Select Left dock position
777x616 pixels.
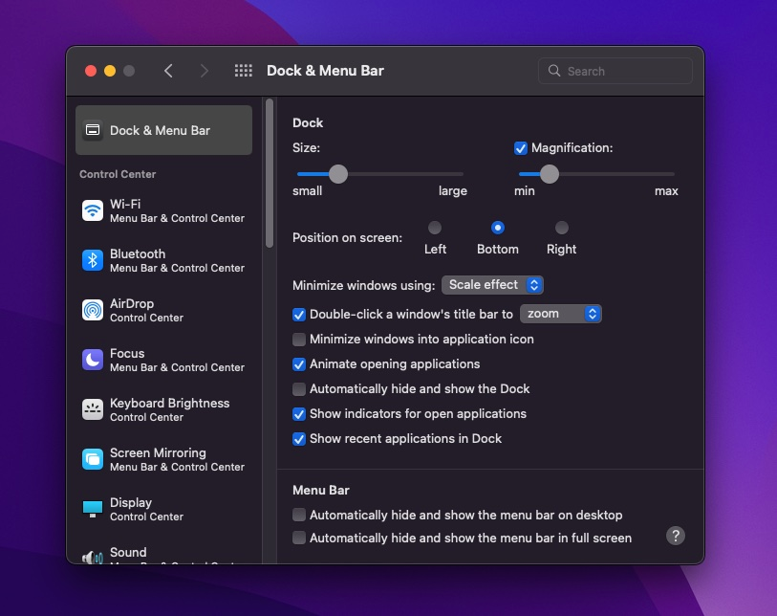435,228
